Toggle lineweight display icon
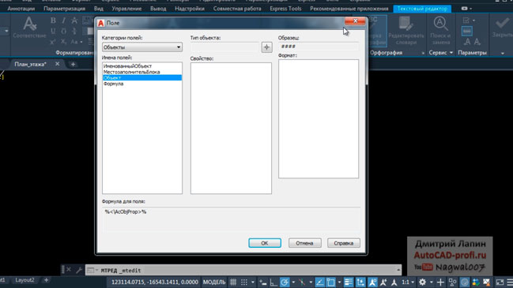 pos(349,282)
